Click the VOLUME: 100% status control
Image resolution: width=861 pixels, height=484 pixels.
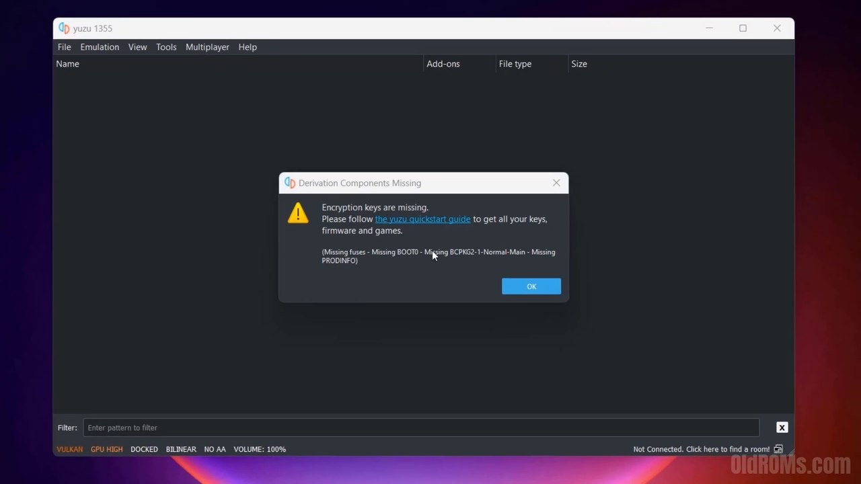pyautogui.click(x=260, y=449)
